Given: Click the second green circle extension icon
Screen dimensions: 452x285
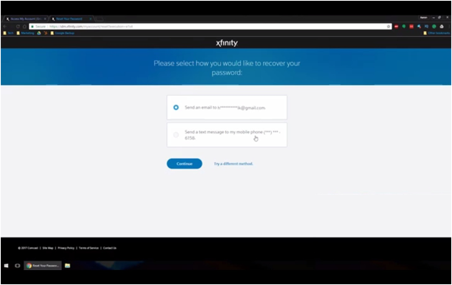Looking at the screenshot, I should click(x=434, y=26).
